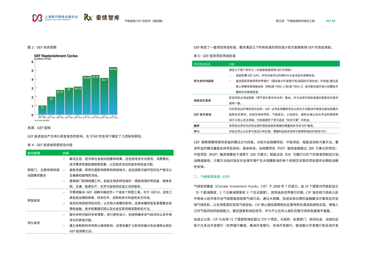Click row label 跨部门、主题领域和驱动因素的整合
The image size is (366, 259).
pos(43,173)
